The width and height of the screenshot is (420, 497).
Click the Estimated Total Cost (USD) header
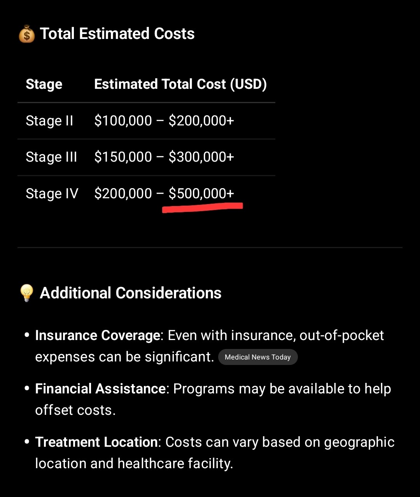pyautogui.click(x=180, y=85)
